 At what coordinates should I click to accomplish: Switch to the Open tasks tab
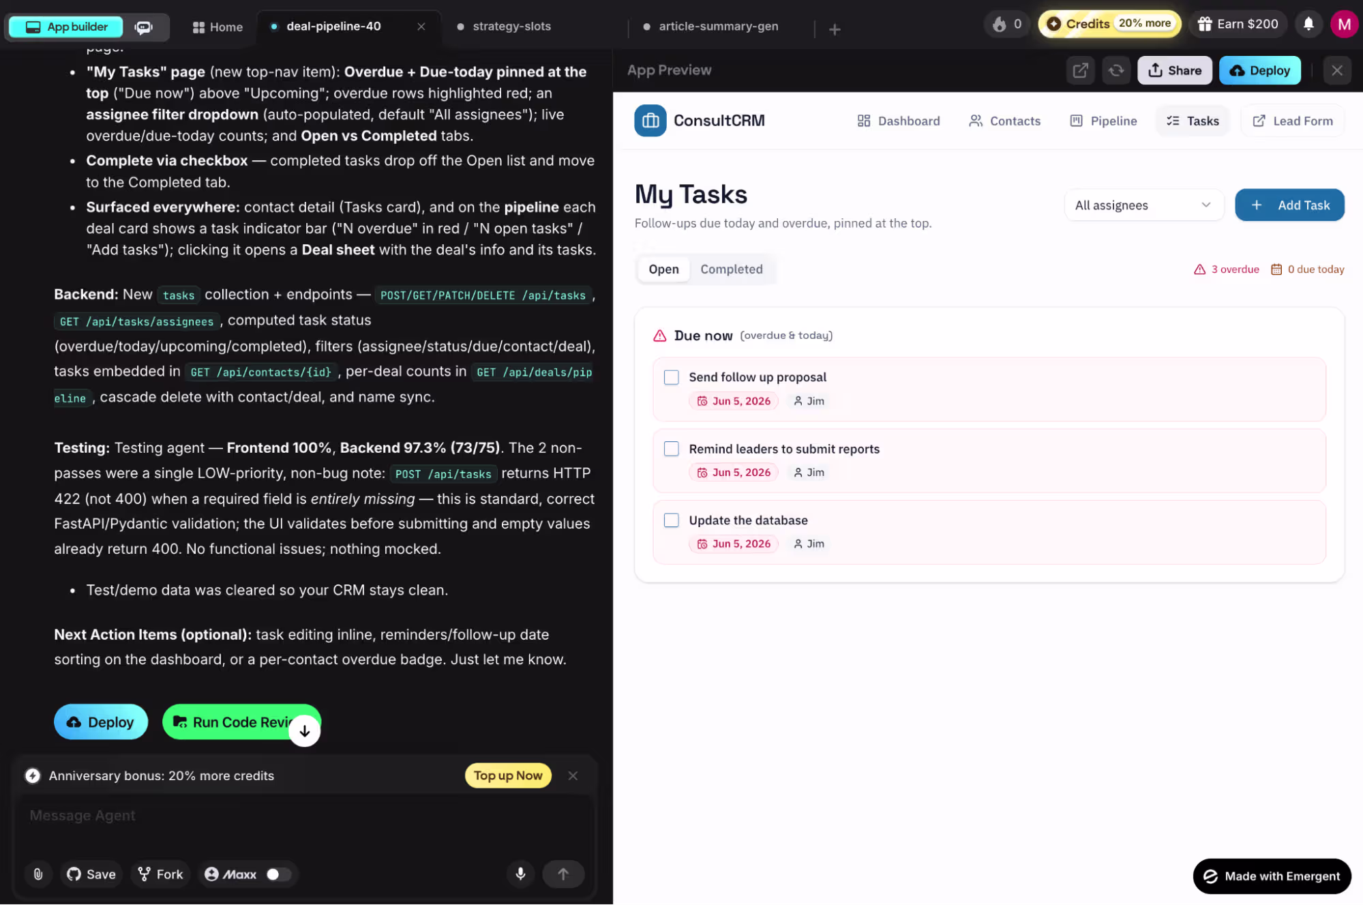663,269
